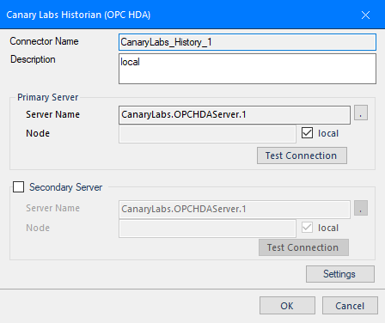Open the Settings dialog
The image size is (385, 323).
click(340, 274)
